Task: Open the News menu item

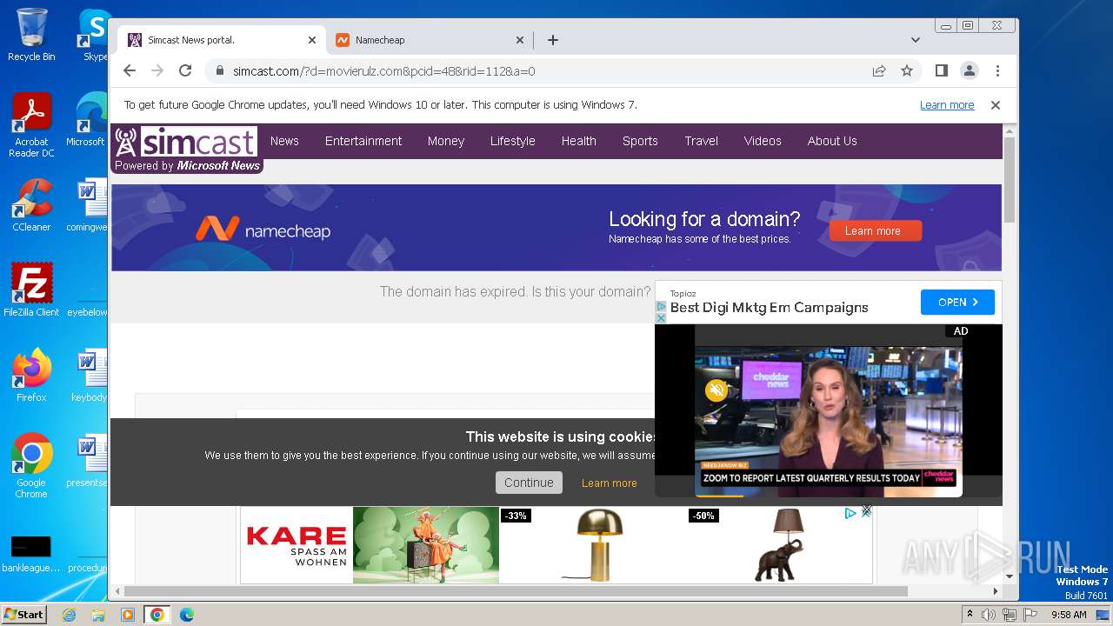Action: click(x=284, y=141)
